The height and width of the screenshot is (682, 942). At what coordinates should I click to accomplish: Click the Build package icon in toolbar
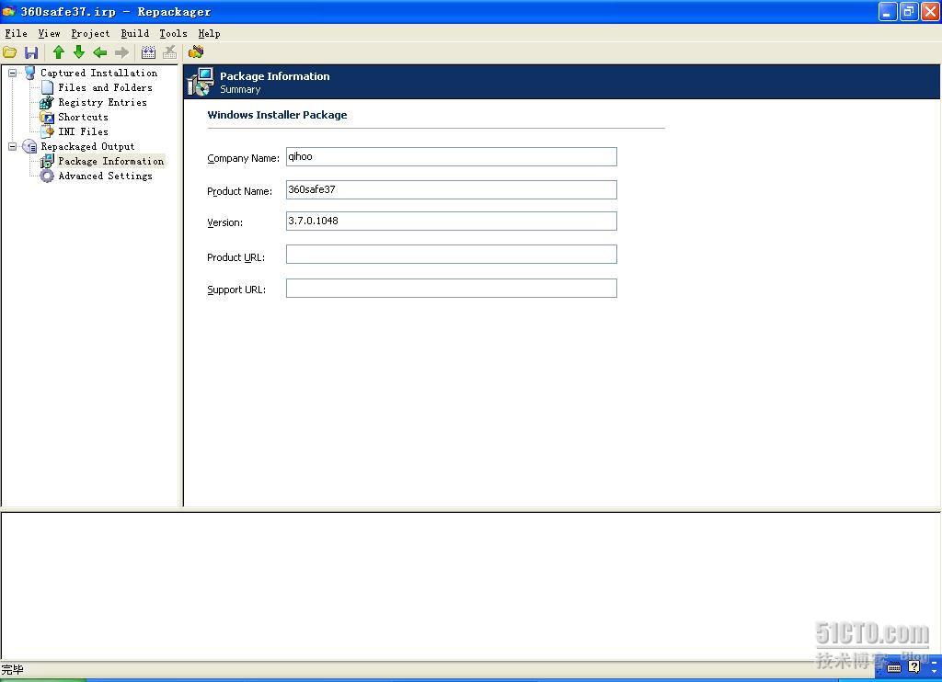[196, 52]
